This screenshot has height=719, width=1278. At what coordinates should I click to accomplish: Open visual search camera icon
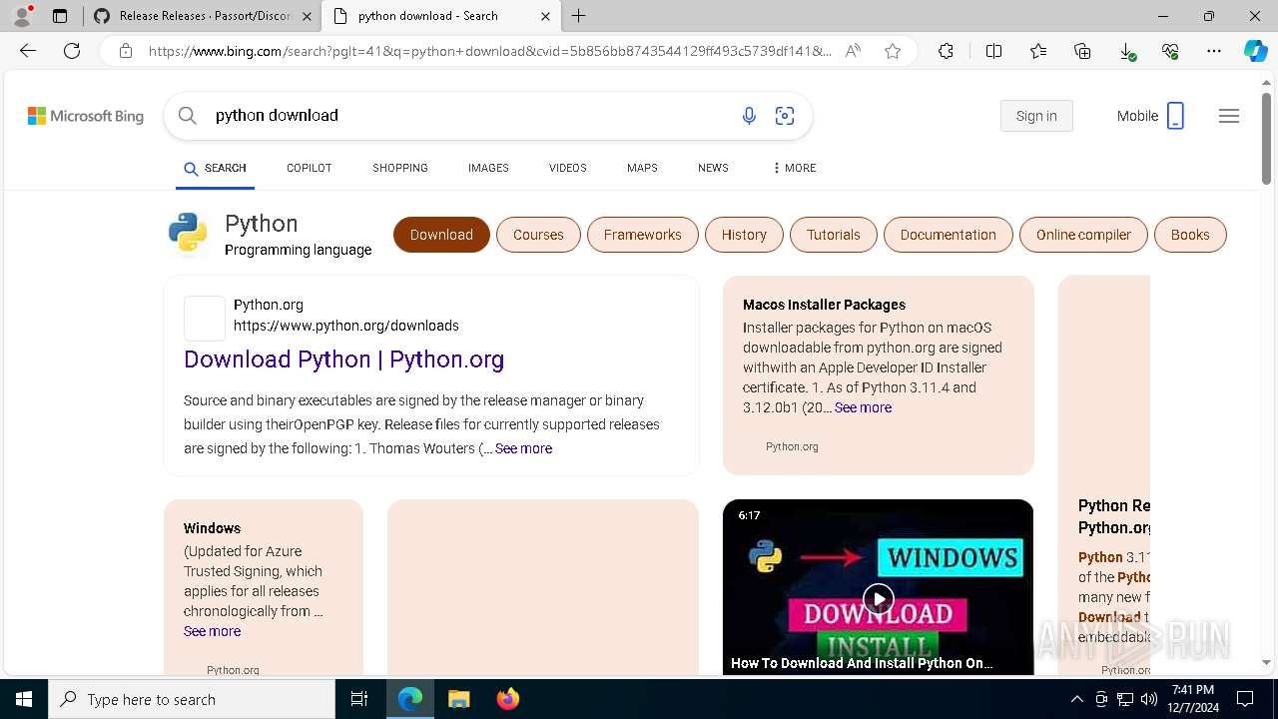[x=785, y=116]
